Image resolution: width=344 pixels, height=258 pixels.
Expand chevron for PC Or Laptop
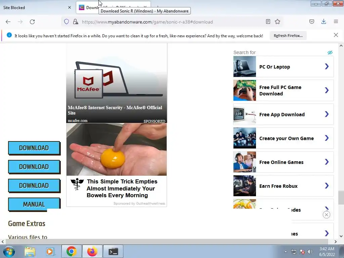point(327,67)
